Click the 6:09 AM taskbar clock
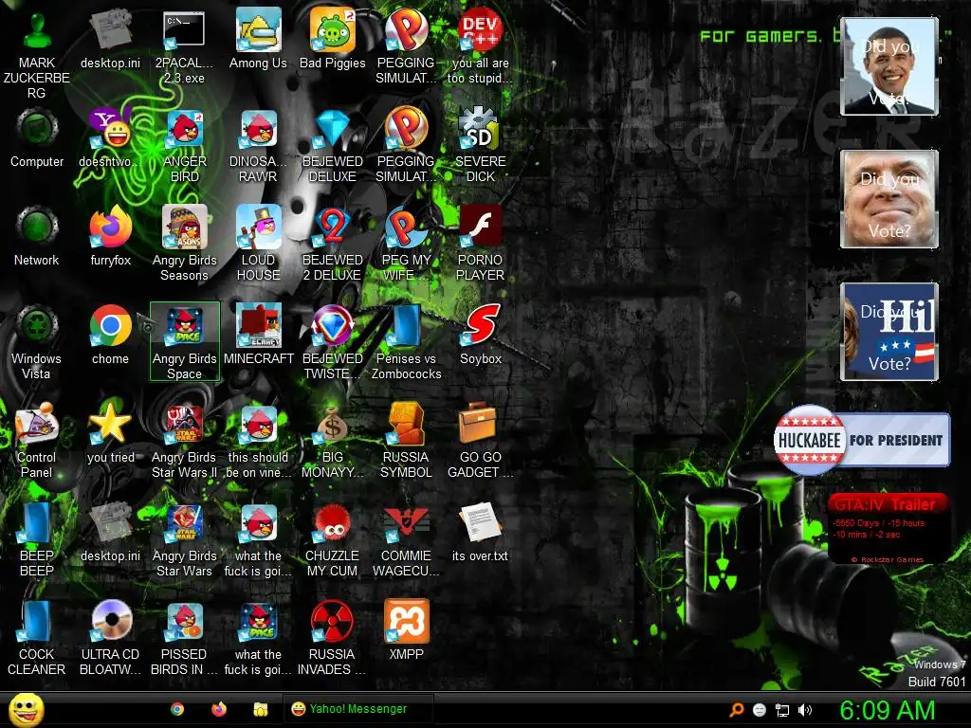The height and width of the screenshot is (728, 971). click(x=887, y=710)
